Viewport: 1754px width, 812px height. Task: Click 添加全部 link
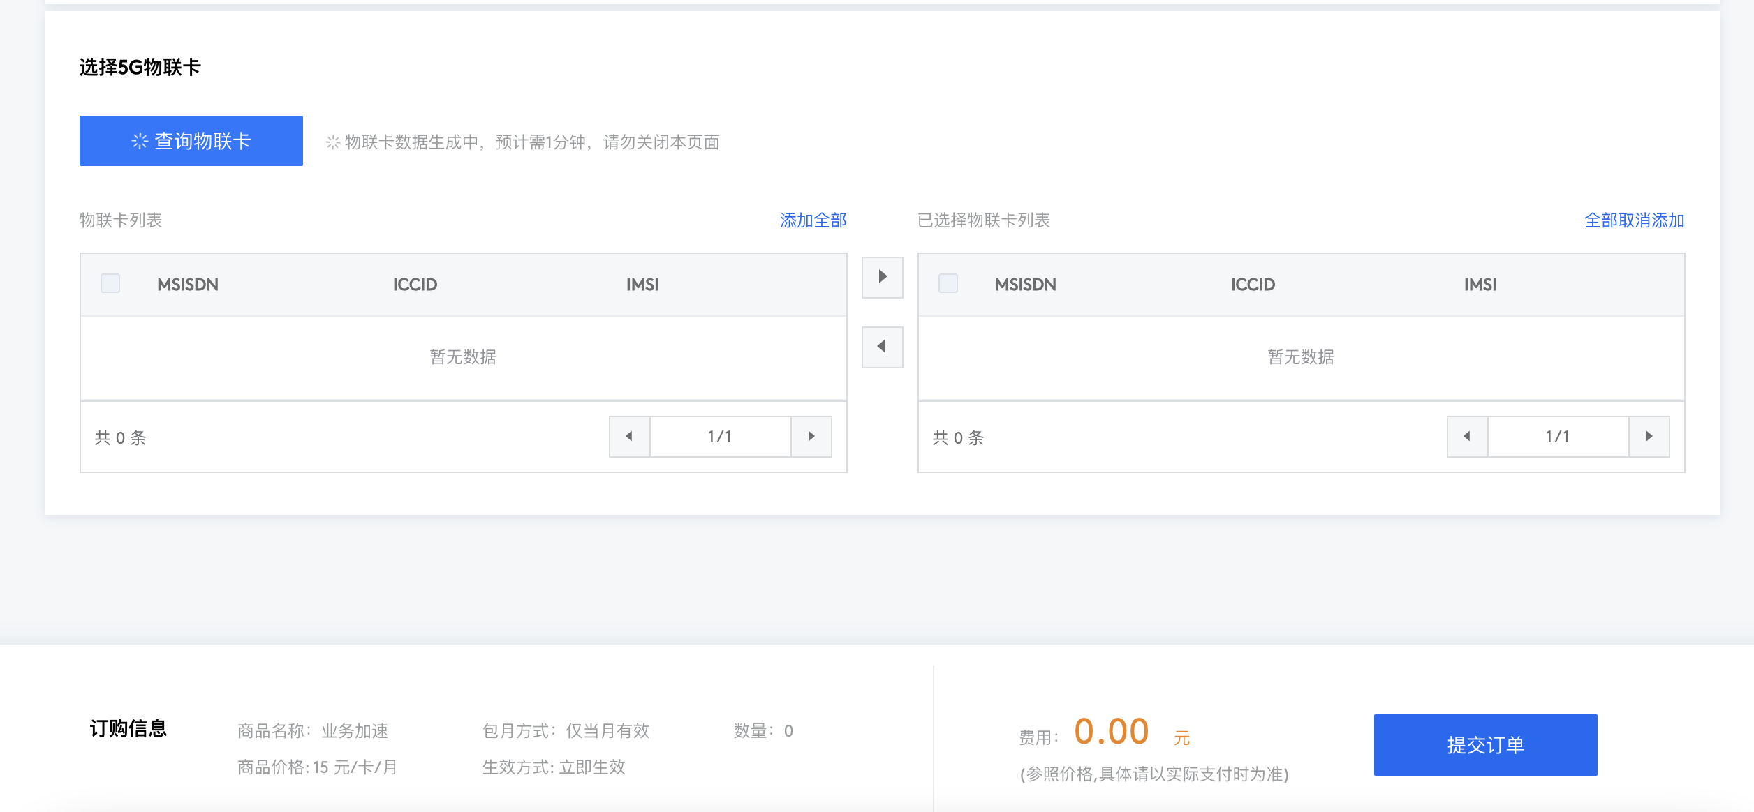tap(813, 220)
